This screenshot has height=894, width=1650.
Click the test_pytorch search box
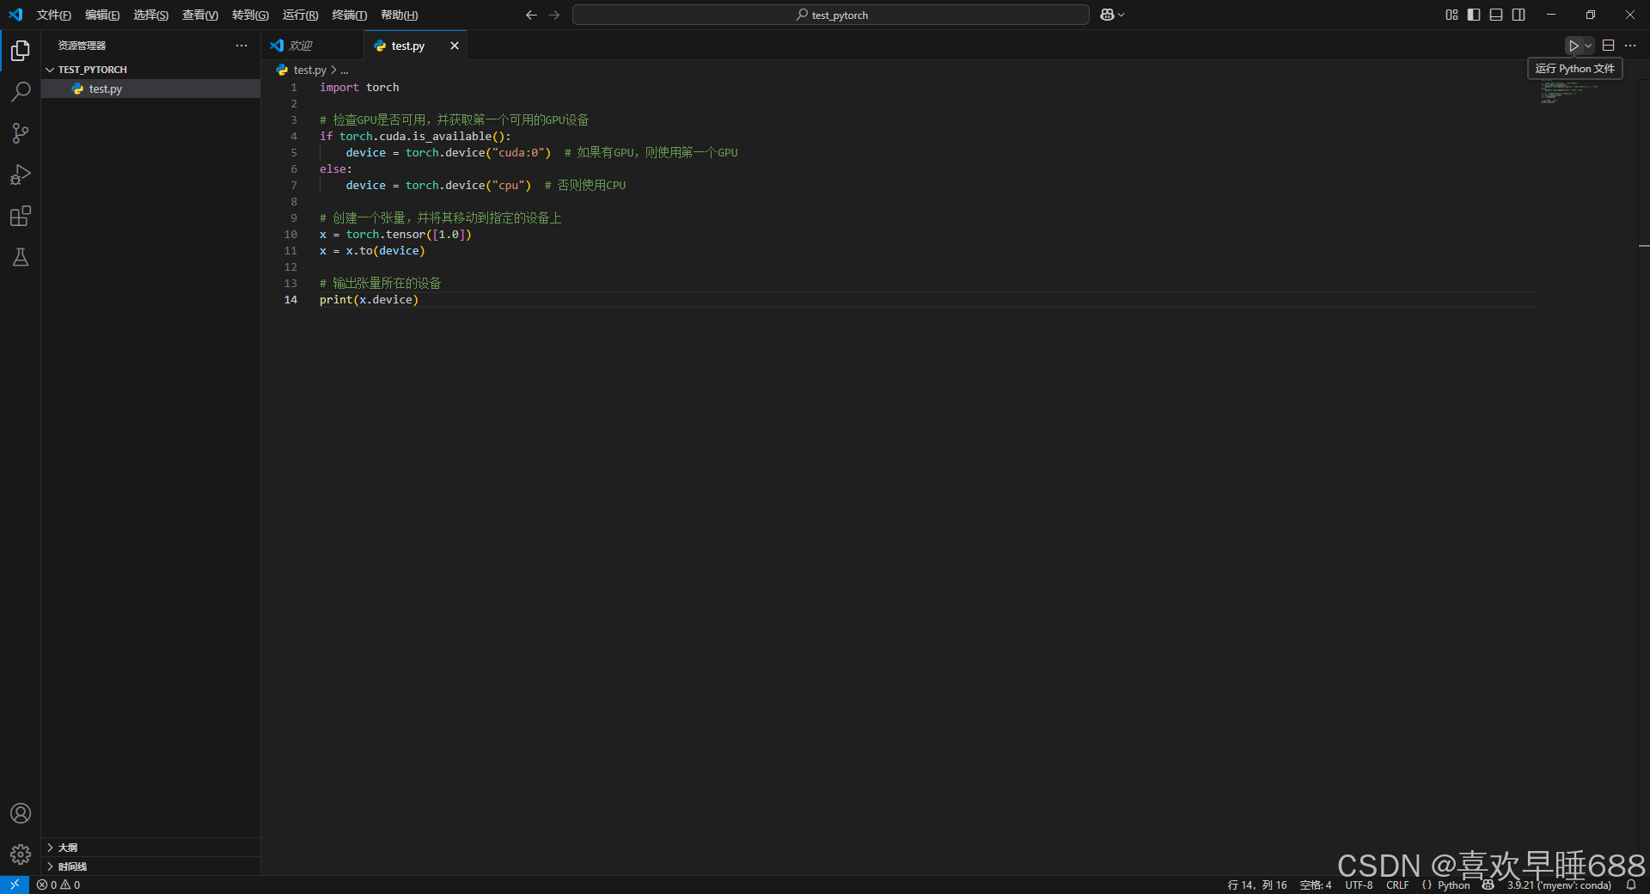829,15
